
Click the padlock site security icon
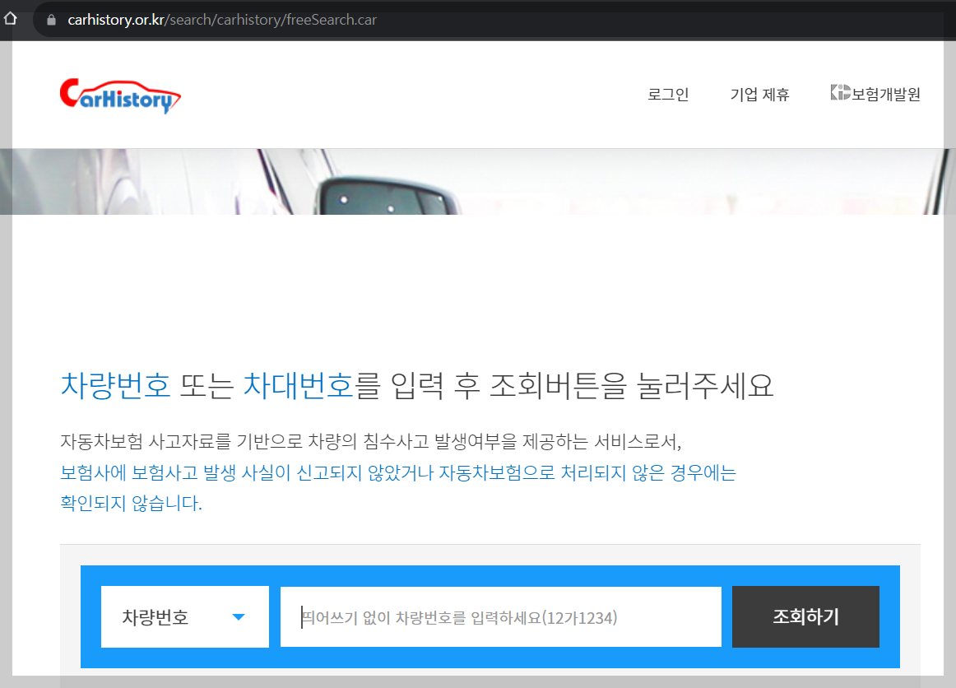pos(51,20)
